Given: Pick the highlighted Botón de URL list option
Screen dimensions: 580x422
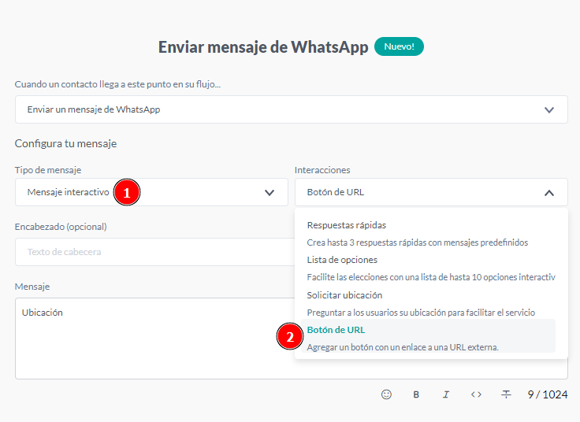Looking at the screenshot, I should point(336,330).
